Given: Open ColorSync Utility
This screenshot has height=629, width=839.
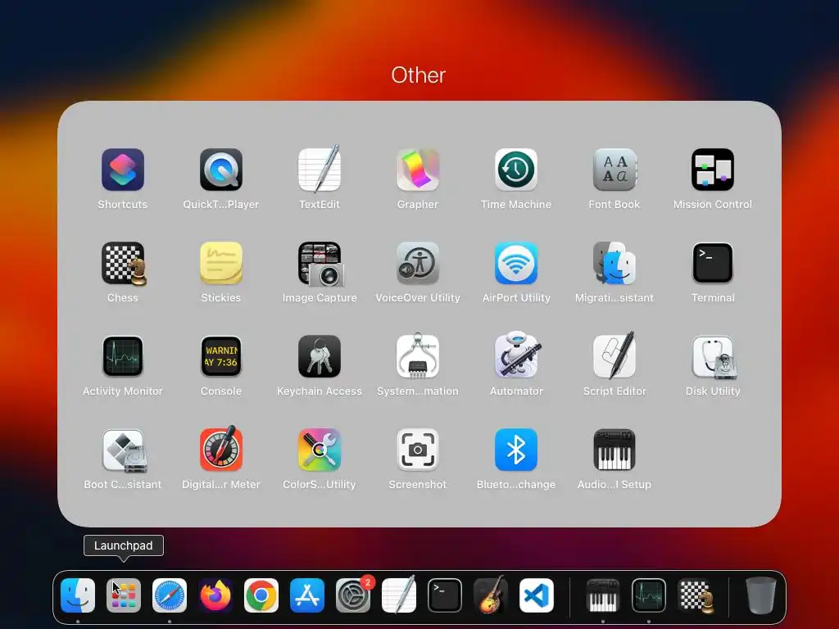Looking at the screenshot, I should pos(320,450).
